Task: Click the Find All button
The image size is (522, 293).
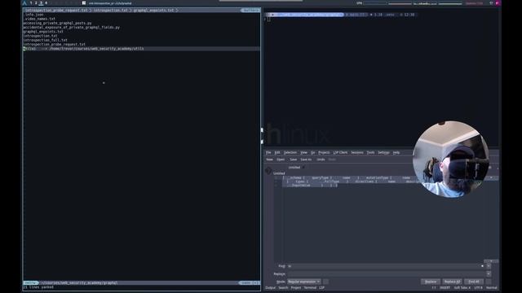Action: click(x=474, y=282)
